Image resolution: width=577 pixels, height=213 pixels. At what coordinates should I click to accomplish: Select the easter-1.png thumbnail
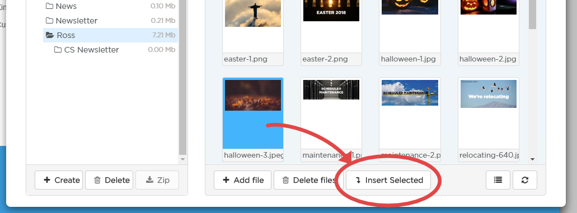253,13
